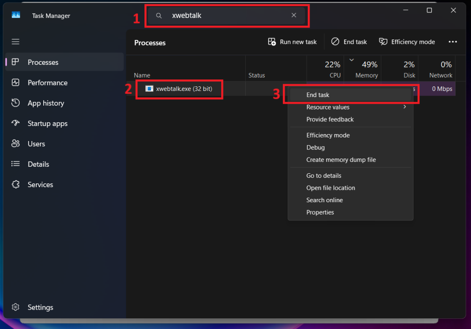
Task: Focus the search field containing xwebtalk
Action: pos(226,16)
